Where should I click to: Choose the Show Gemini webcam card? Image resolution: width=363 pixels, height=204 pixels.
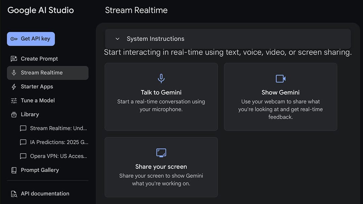281,97
